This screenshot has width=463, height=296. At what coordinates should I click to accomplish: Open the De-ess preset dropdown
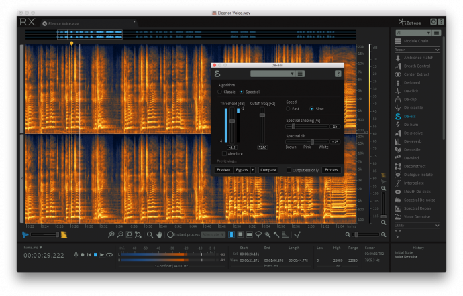[x=272, y=74]
